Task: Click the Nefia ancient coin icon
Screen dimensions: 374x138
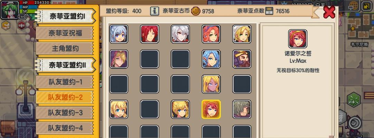Action: (x=195, y=11)
